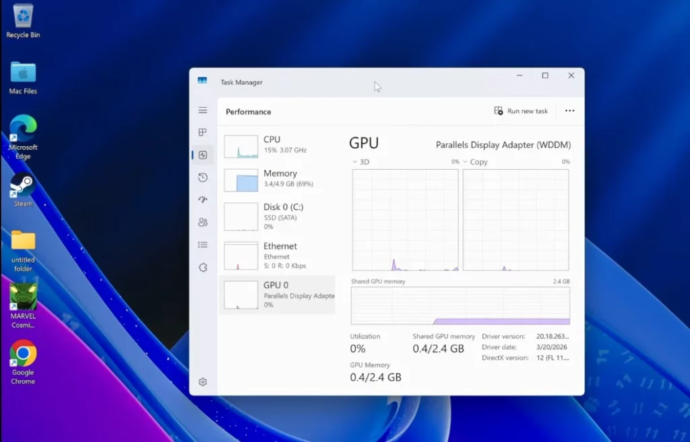
Task: Click the Shared GPU memory usage graph
Action: coord(460,305)
